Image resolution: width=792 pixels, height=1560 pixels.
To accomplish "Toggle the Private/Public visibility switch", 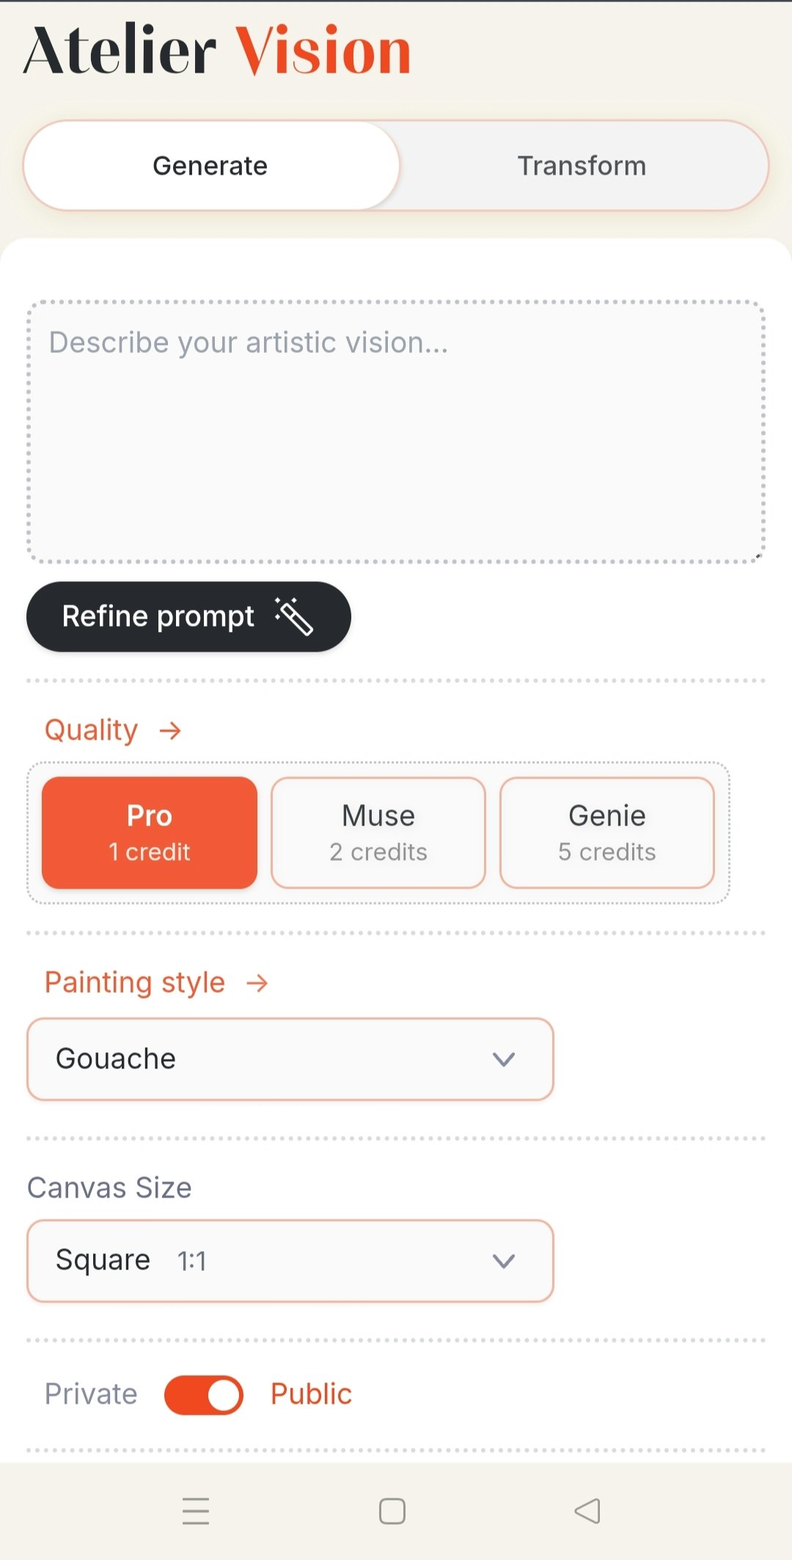I will [x=204, y=1395].
